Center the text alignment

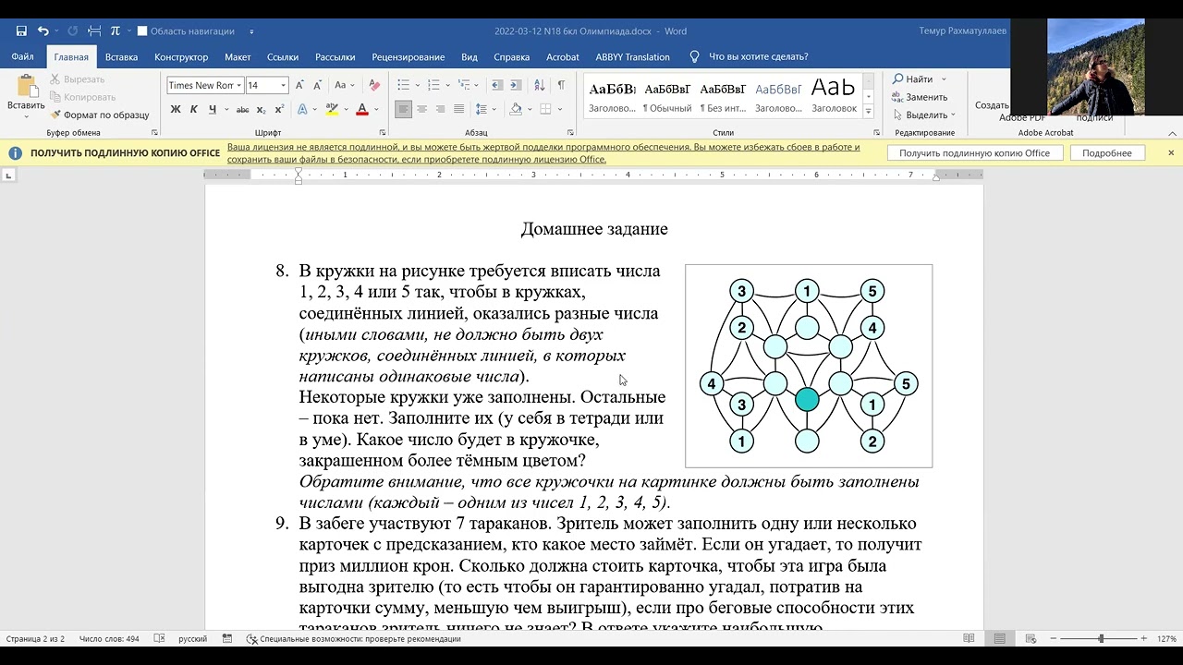pos(422,109)
